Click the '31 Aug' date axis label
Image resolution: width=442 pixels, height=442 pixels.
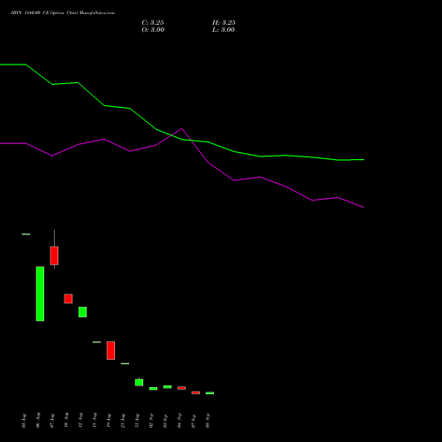137,421
